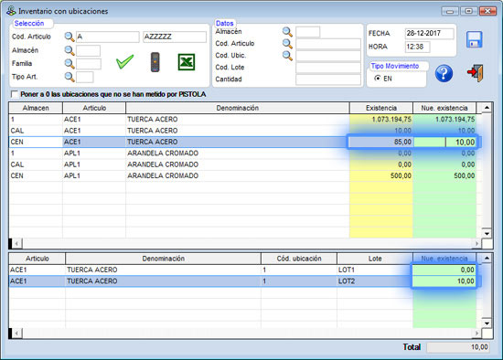Viewport: 503px width, 360px height.
Task: Click Cod. Articulo end field AZZZZZ
Action: (174, 37)
